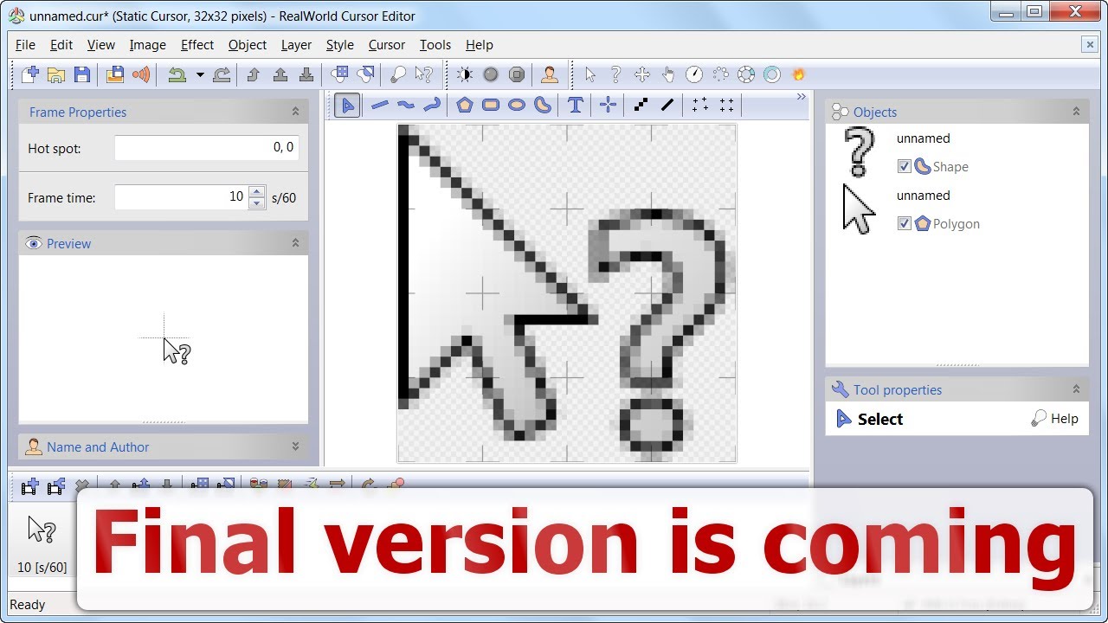
Task: Collapse the Objects panel
Action: tap(1076, 112)
